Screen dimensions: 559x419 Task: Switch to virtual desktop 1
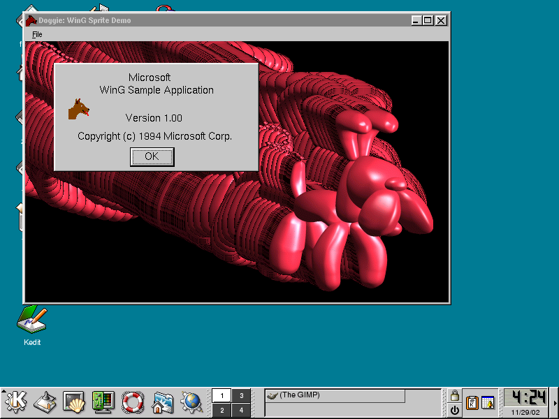click(x=222, y=395)
